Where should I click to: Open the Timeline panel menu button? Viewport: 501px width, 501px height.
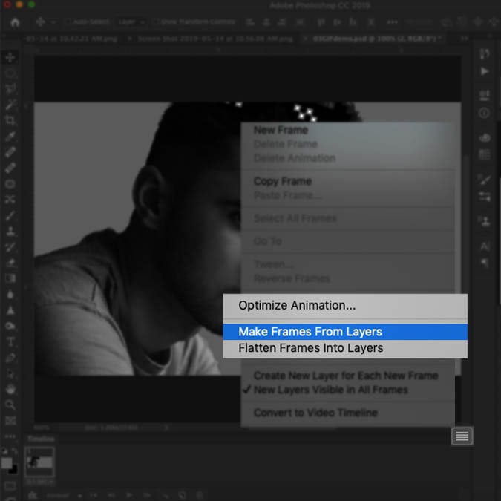[x=462, y=436]
